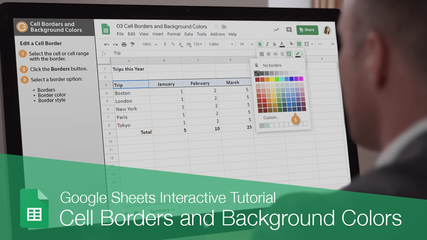427x240 pixels.
Task: Toggle bold formatting
Action: [x=260, y=44]
